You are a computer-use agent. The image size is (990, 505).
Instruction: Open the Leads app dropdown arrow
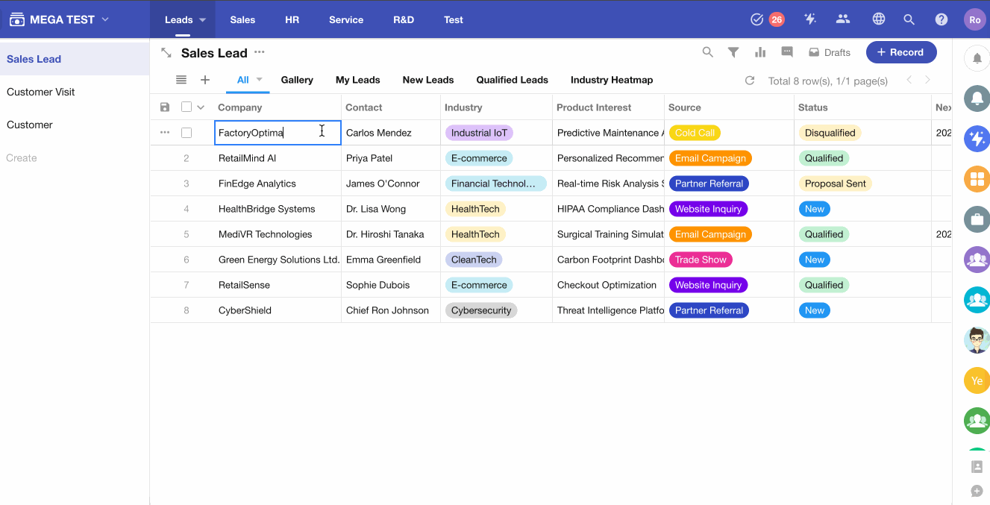tap(202, 20)
